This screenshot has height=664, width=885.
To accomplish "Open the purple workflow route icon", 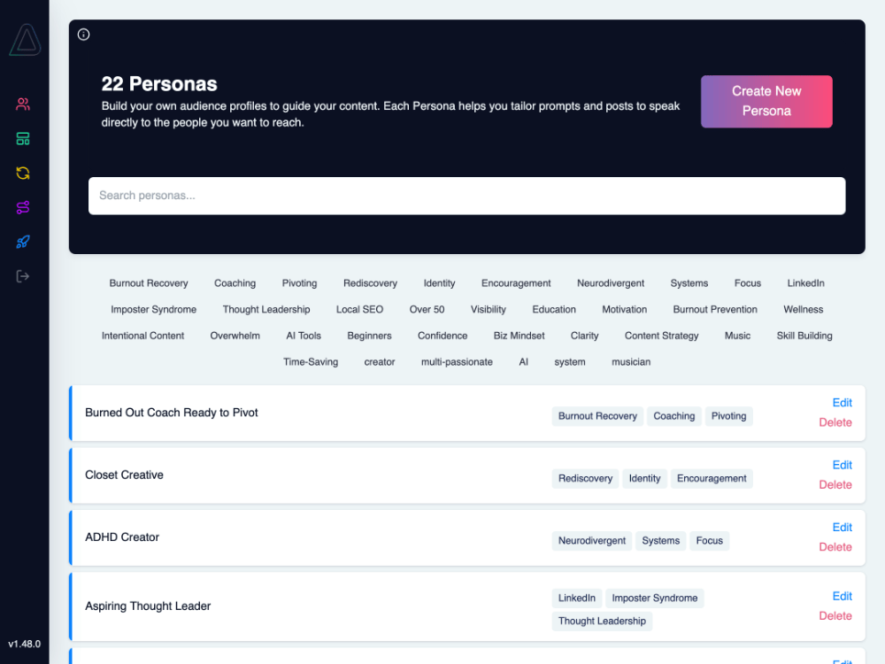I will 23,207.
